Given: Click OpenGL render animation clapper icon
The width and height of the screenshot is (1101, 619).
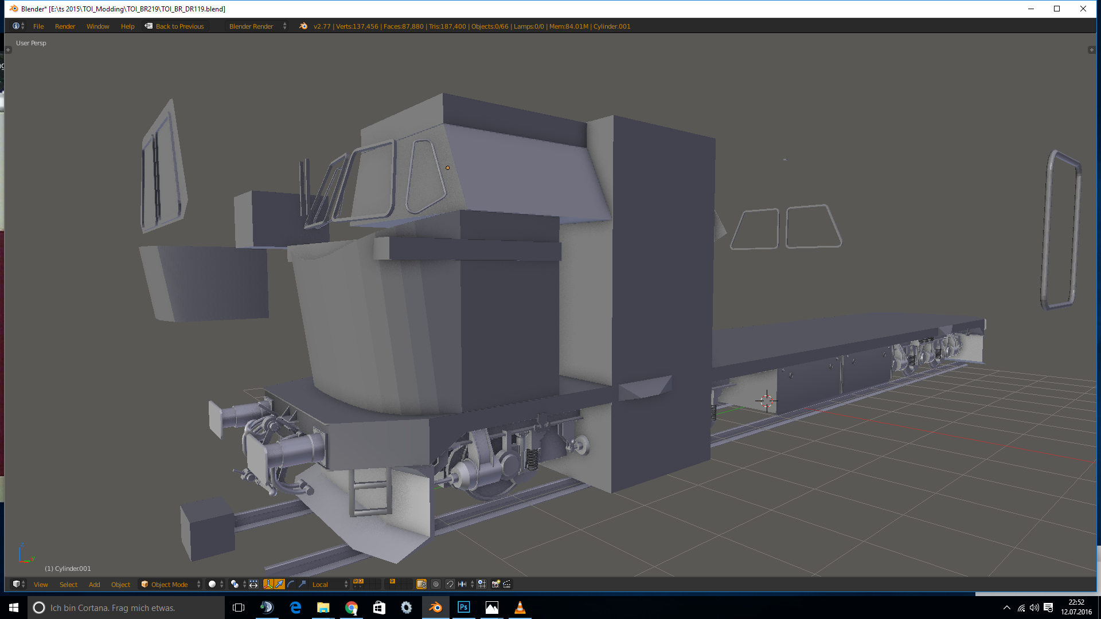Looking at the screenshot, I should 507,584.
